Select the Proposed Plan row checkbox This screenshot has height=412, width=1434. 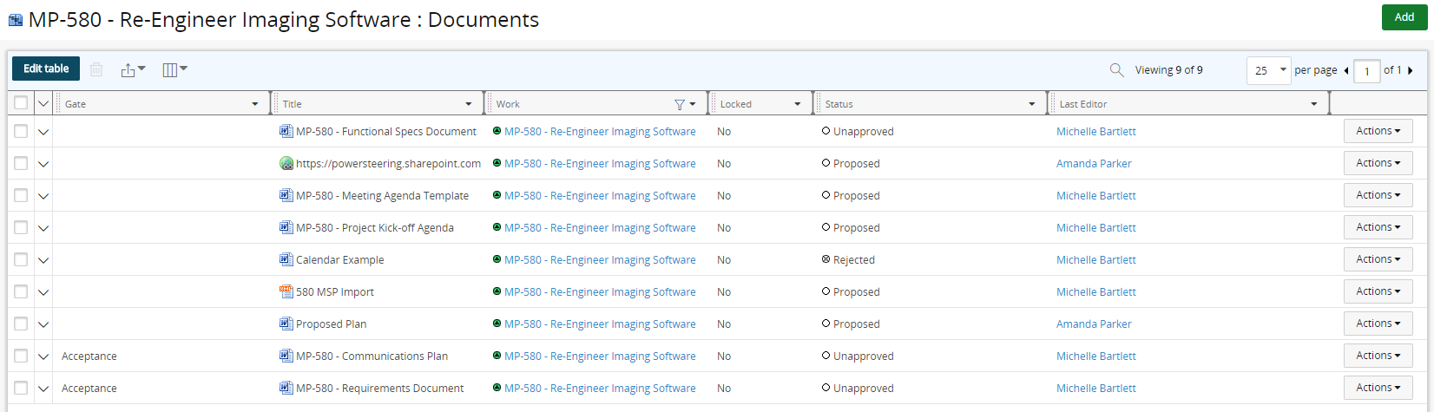[x=21, y=324]
